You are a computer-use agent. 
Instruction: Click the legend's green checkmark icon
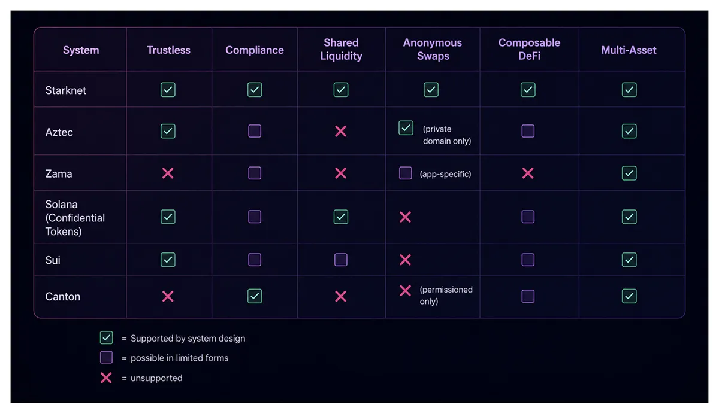(x=106, y=338)
